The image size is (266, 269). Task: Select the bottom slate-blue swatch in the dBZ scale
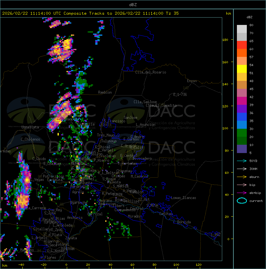pos(242,149)
